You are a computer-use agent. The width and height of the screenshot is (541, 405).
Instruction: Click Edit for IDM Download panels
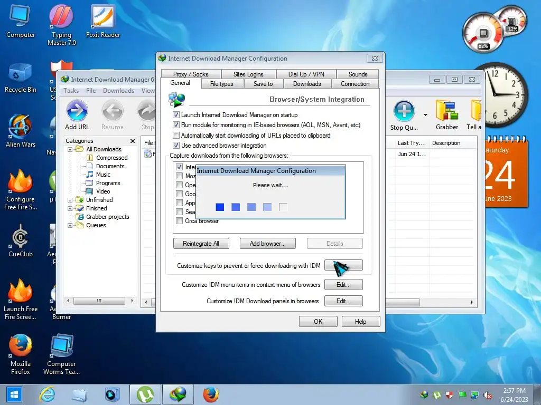(x=343, y=301)
